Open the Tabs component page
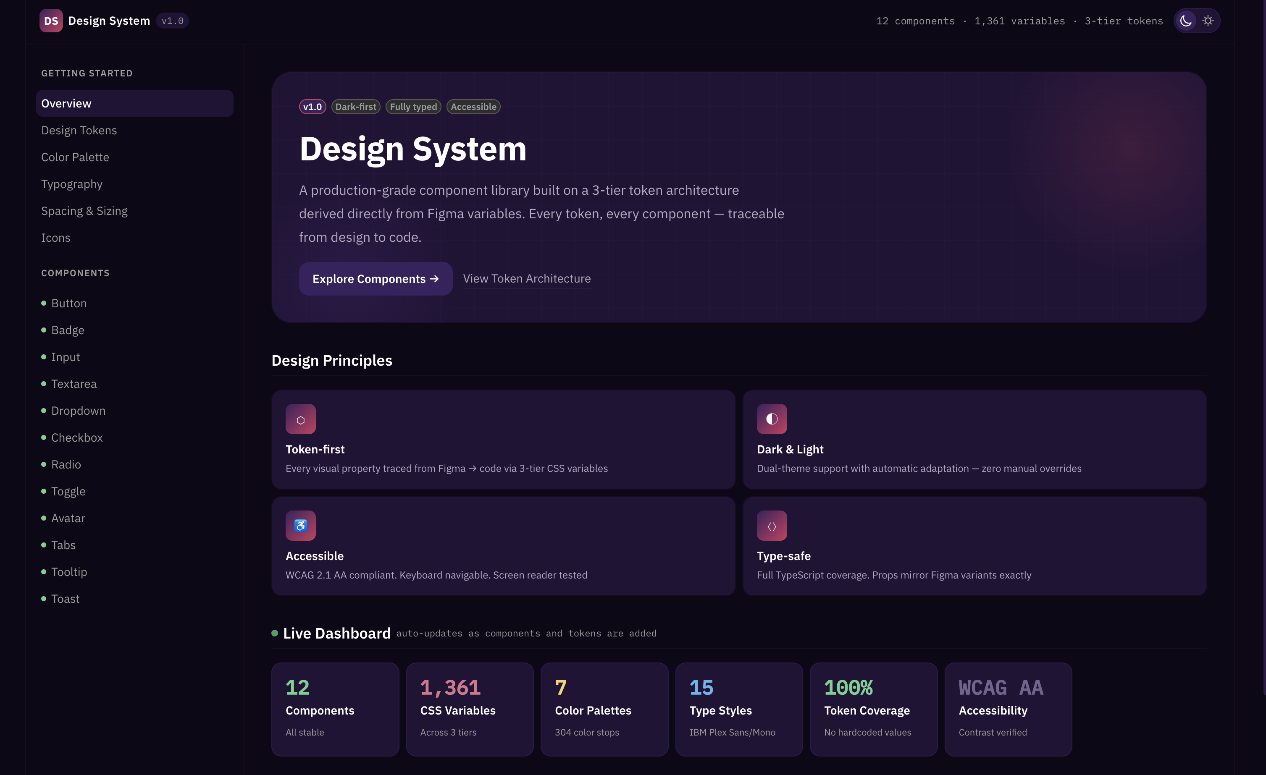Image resolution: width=1266 pixels, height=775 pixels. click(134, 545)
